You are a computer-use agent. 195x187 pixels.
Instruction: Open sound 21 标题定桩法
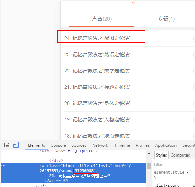(x=97, y=87)
